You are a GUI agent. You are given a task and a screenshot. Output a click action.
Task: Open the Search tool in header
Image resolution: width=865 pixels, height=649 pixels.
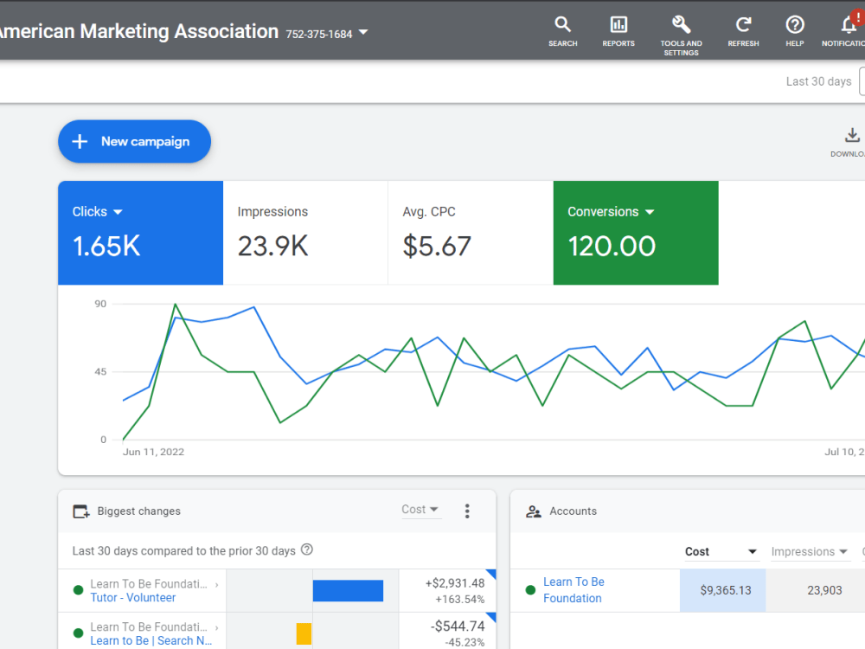[x=563, y=31]
